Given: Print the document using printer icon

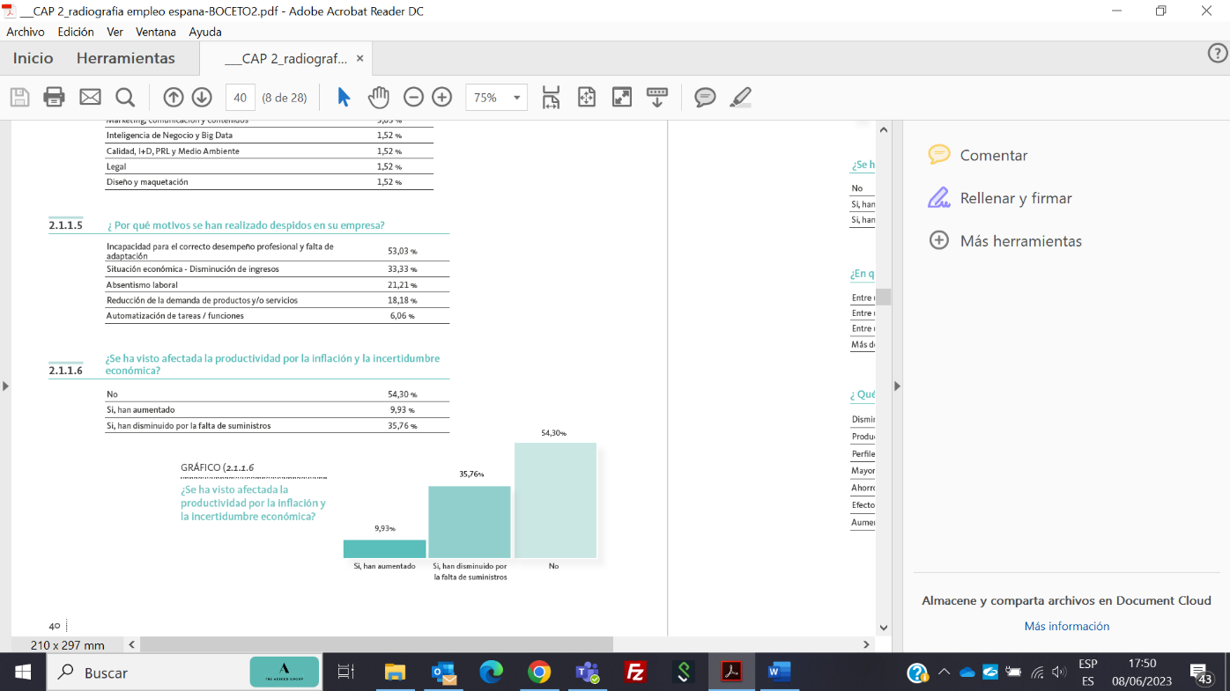Looking at the screenshot, I should click(x=55, y=97).
